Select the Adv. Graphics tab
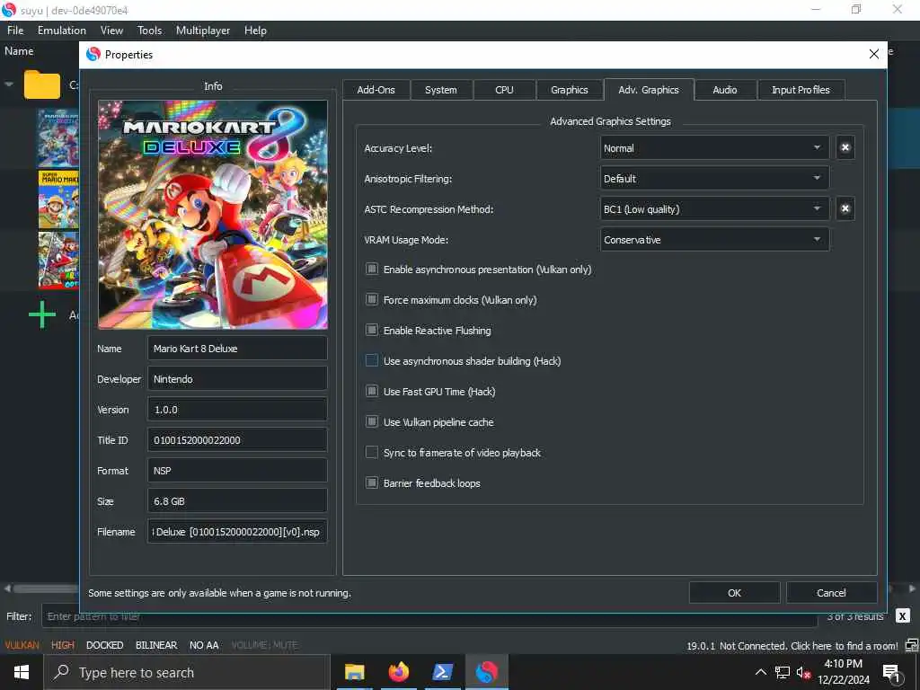 click(649, 90)
